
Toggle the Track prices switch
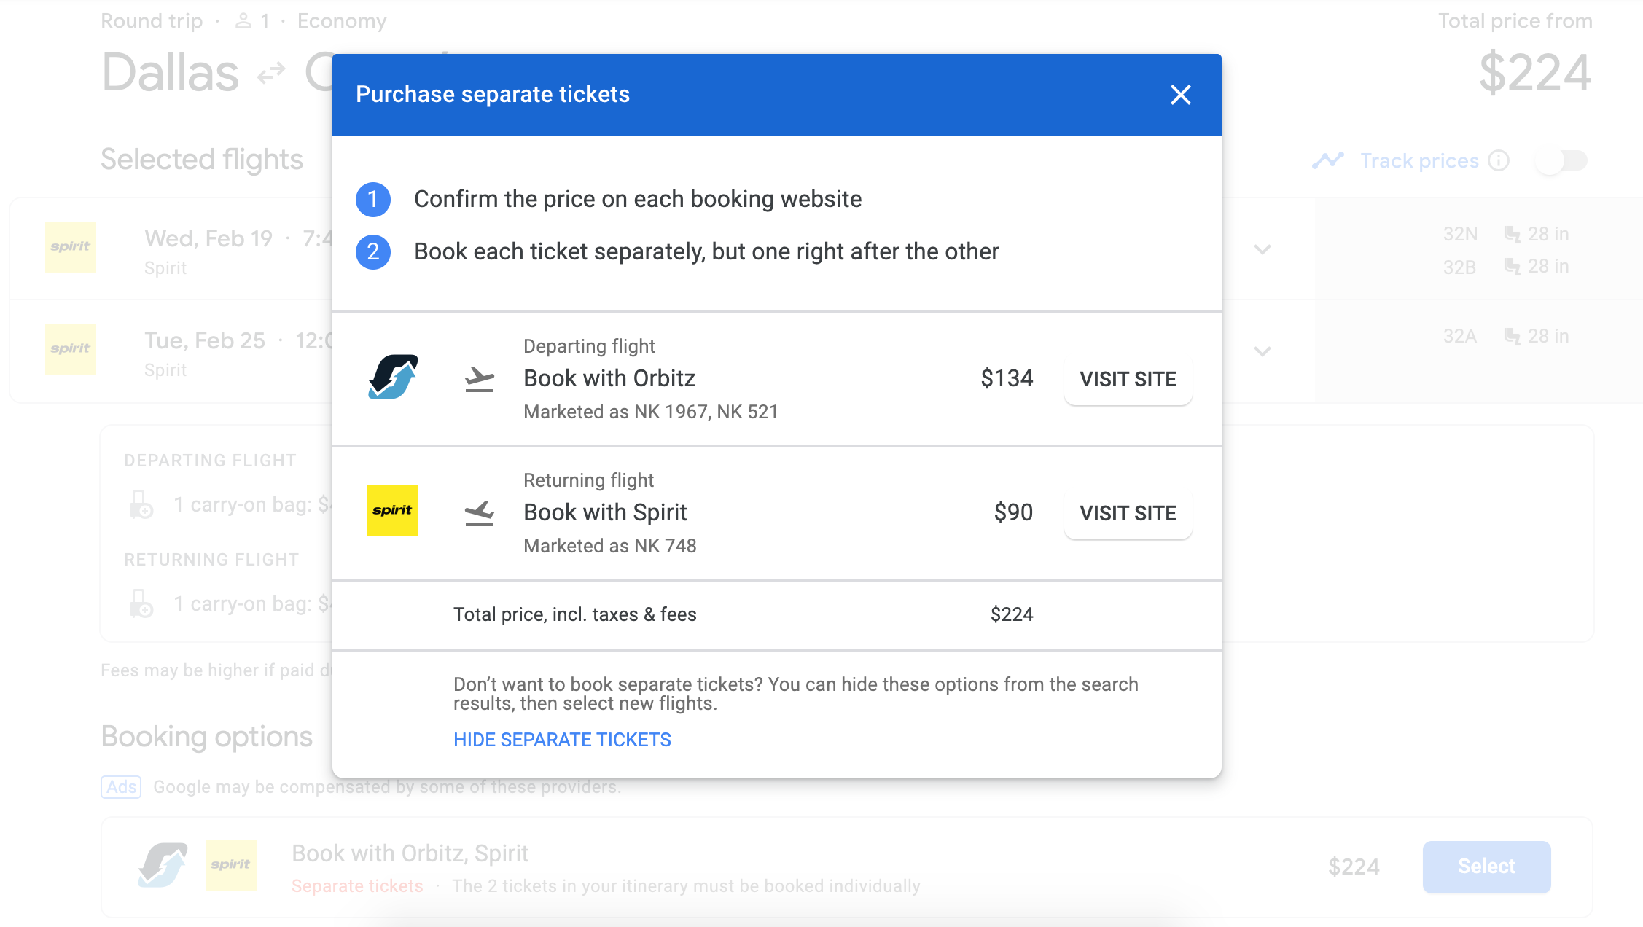coord(1561,160)
